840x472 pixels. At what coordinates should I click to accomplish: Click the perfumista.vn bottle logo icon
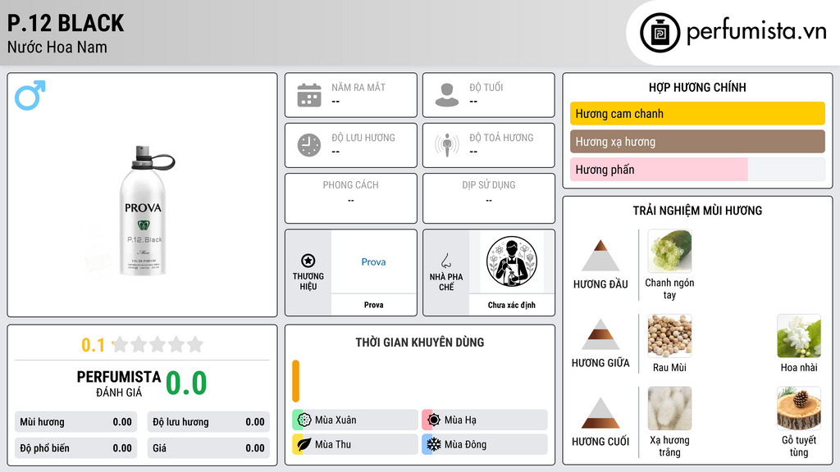[x=660, y=33]
